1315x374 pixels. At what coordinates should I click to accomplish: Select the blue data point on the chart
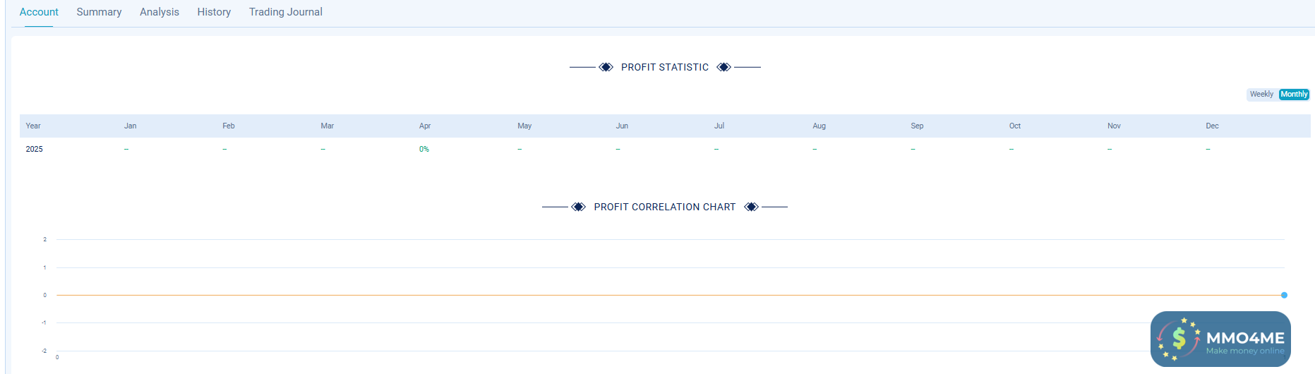point(1284,295)
